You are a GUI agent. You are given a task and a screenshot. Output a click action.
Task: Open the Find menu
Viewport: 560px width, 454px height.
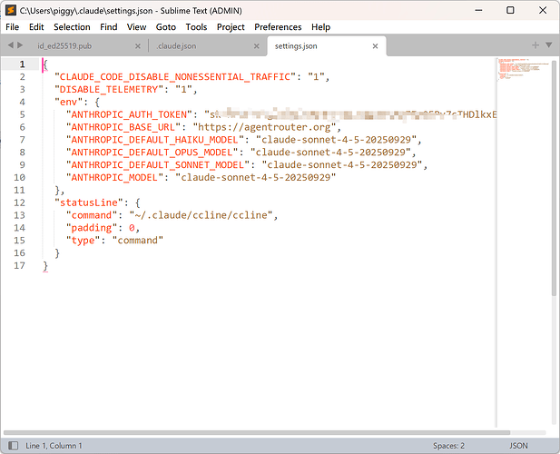tap(109, 27)
